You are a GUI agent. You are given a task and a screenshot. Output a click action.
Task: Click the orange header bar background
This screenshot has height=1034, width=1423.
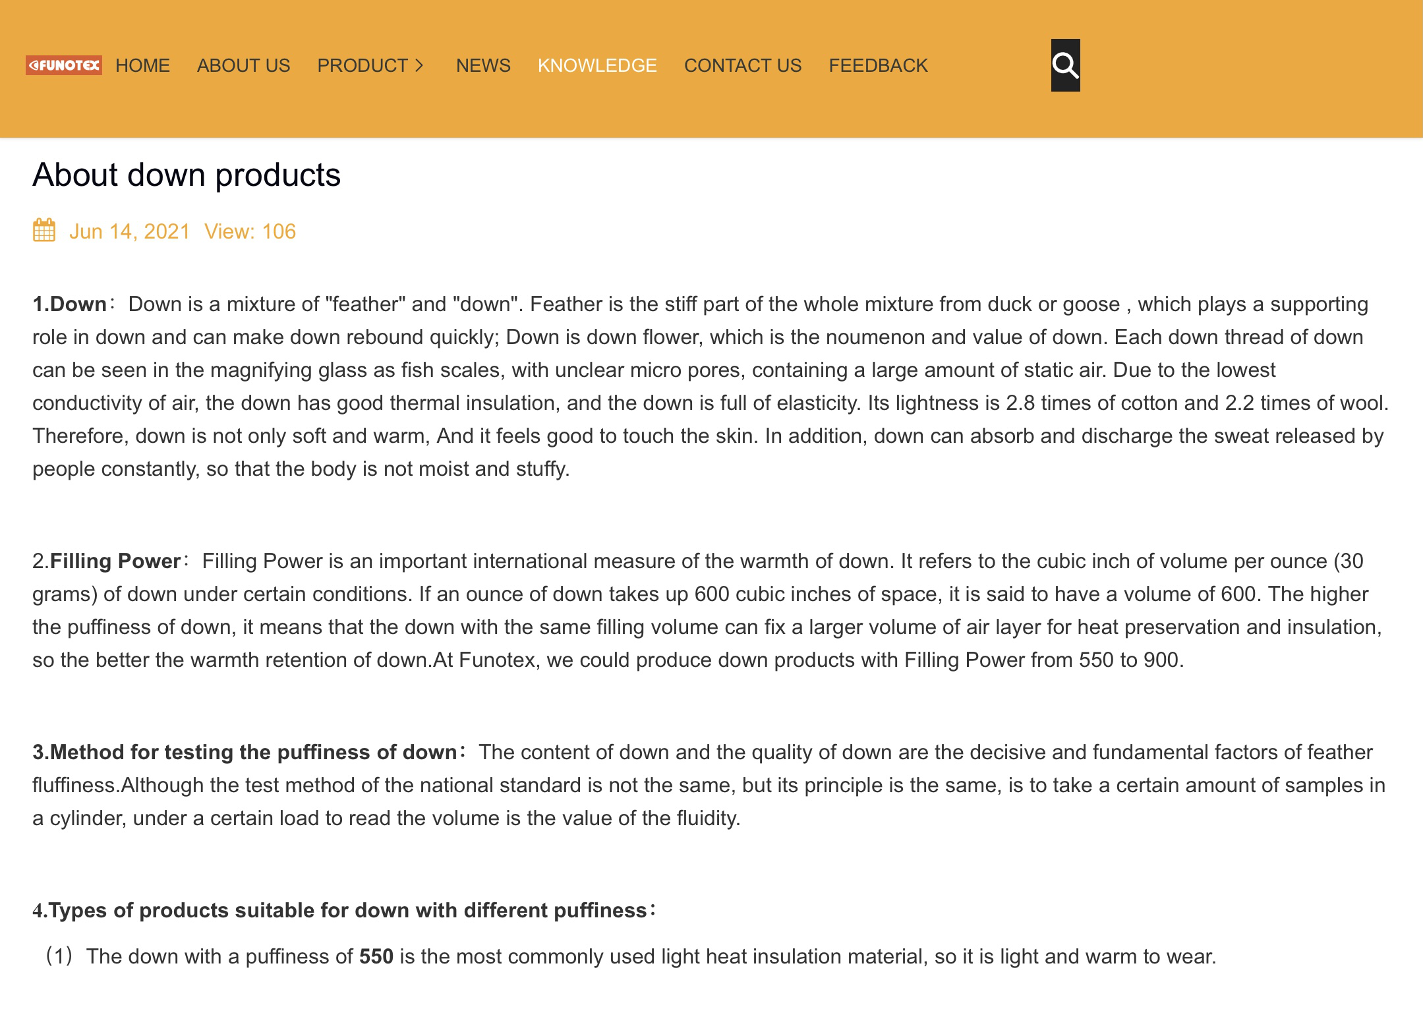coord(1252,69)
